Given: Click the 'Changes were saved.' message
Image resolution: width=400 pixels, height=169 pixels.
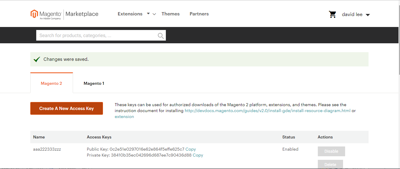Looking at the screenshot, I should [66, 59].
